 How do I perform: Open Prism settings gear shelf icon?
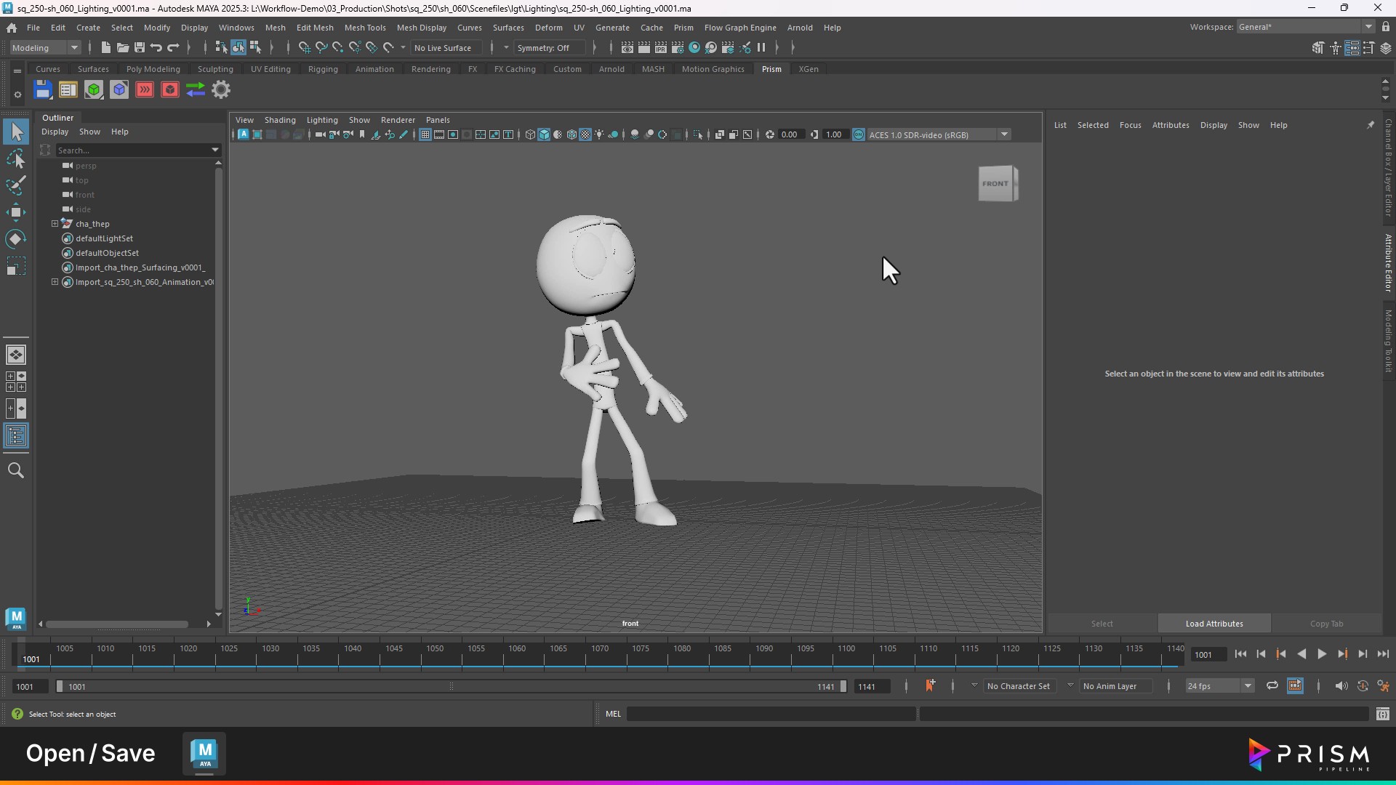tap(221, 89)
